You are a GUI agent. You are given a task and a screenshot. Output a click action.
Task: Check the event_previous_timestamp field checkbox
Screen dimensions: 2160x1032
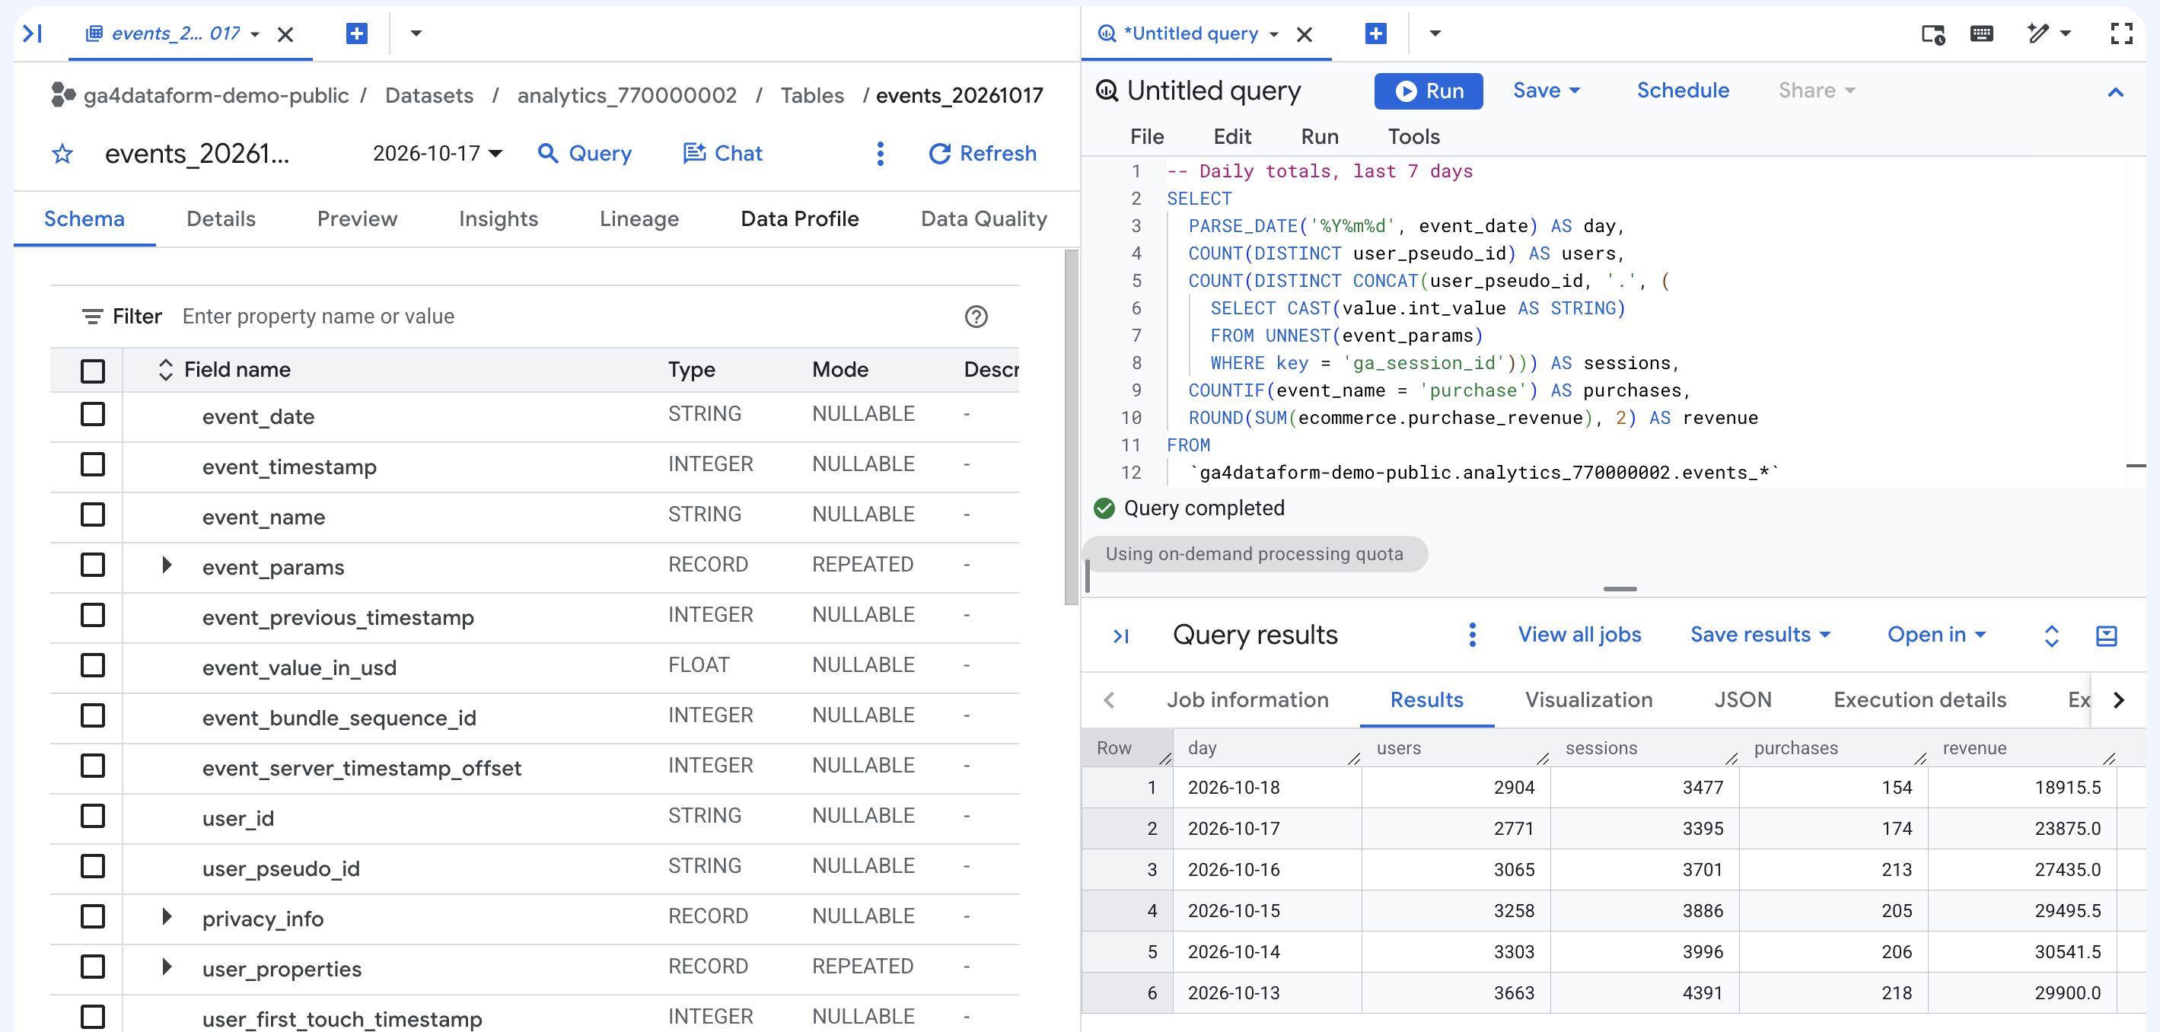[93, 616]
